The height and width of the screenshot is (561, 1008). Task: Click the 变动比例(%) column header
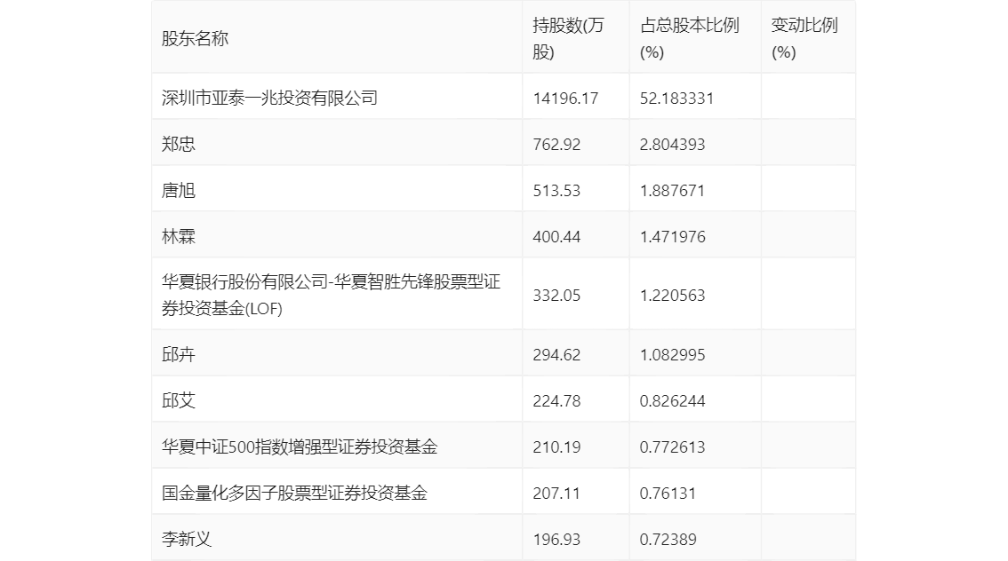pos(804,38)
